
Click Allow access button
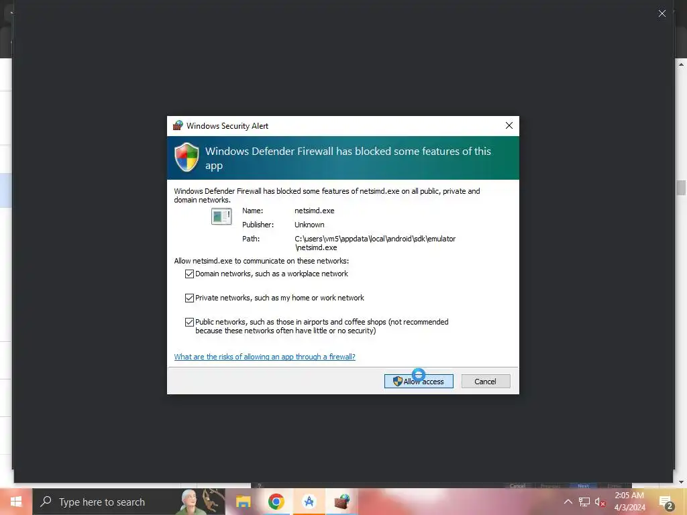tap(419, 381)
